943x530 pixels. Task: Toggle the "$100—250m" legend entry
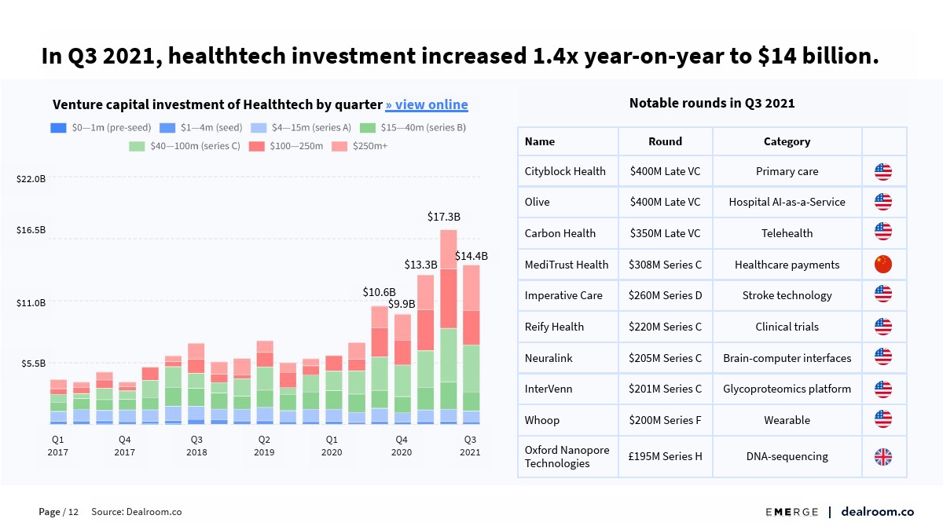286,146
